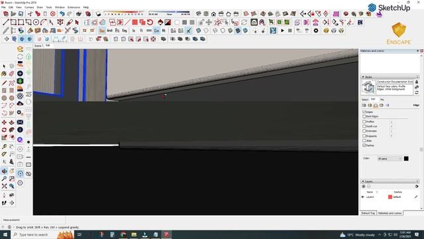Open the Extensions menu
424x239 pixels.
click(74, 7)
